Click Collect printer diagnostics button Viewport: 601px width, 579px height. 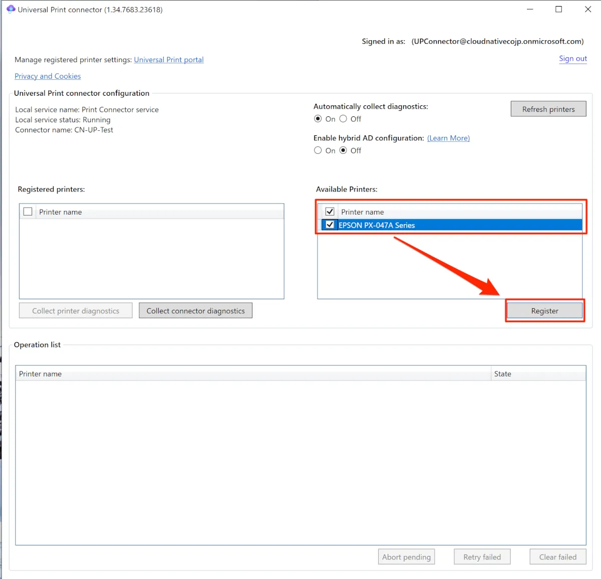[76, 311]
